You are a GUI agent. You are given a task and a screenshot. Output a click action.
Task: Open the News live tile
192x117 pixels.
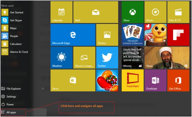[167, 58]
